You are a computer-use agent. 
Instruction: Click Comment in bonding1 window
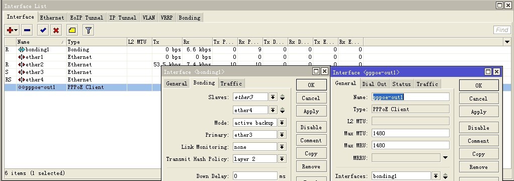311,140
